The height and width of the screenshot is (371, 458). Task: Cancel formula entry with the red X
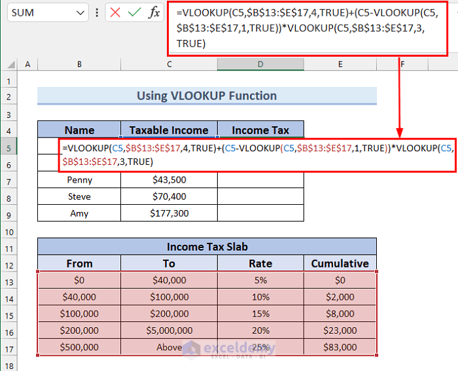click(115, 12)
